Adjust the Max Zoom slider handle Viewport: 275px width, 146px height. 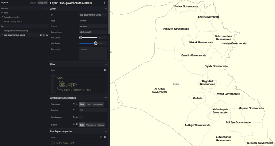point(96,43)
